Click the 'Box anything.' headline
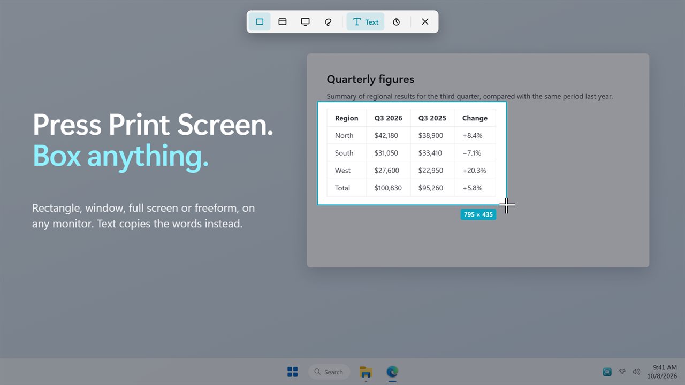Screen dimensions: 685x385 120,156
